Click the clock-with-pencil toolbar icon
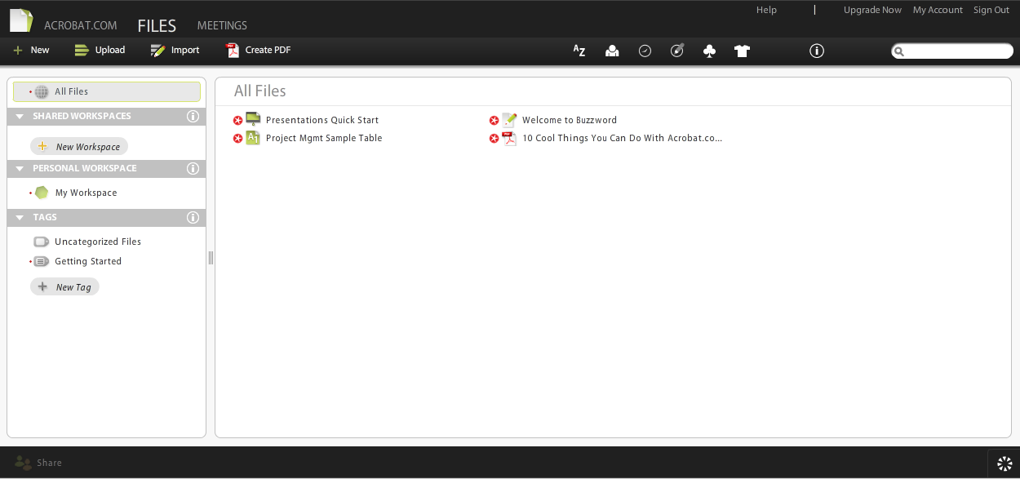Screen dimensions: 1020x479 677,51
